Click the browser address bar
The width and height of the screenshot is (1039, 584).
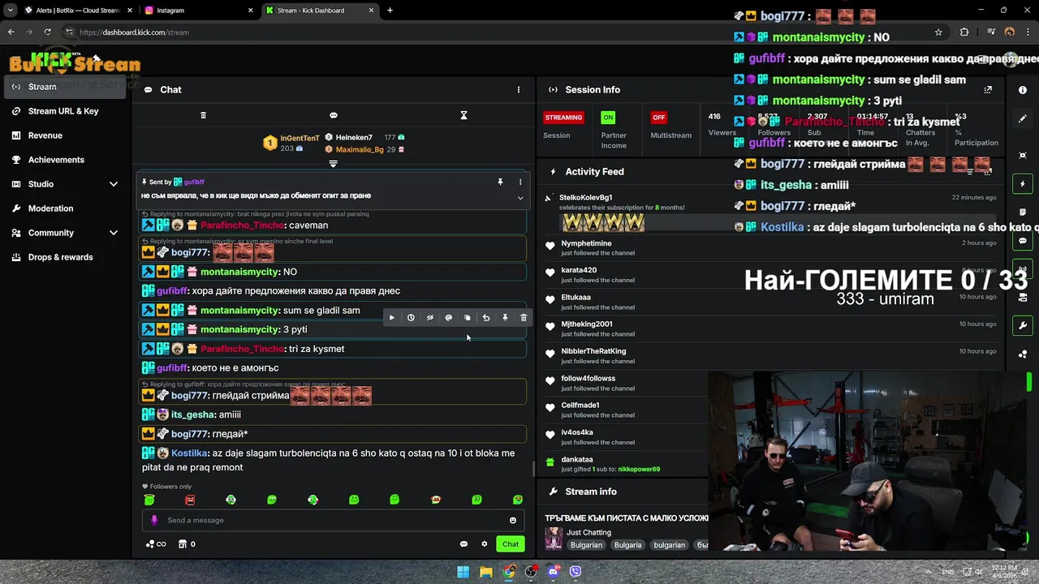coord(503,32)
